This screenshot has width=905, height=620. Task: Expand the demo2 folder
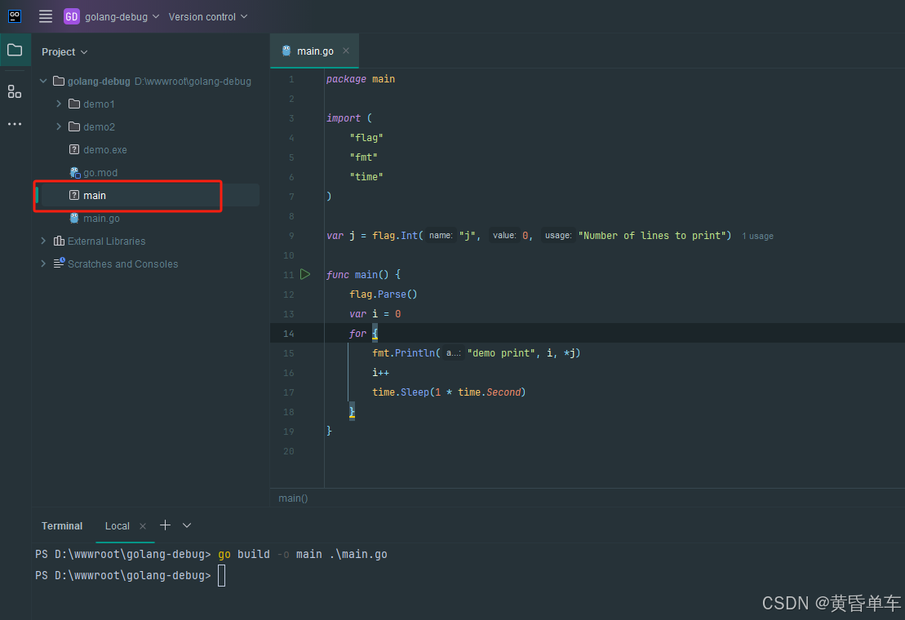coord(59,126)
